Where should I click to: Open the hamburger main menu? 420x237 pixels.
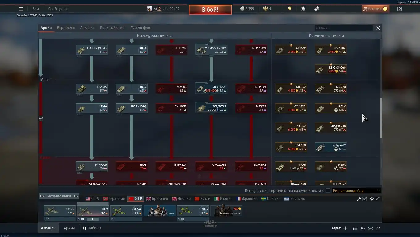(21, 9)
